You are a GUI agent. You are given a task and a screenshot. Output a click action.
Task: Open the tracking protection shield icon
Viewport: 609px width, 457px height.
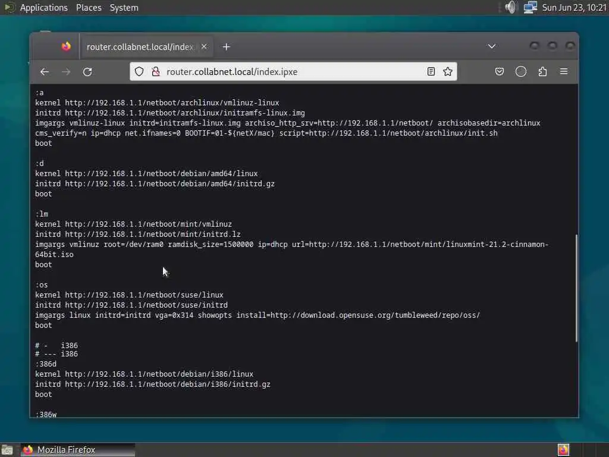[139, 71]
